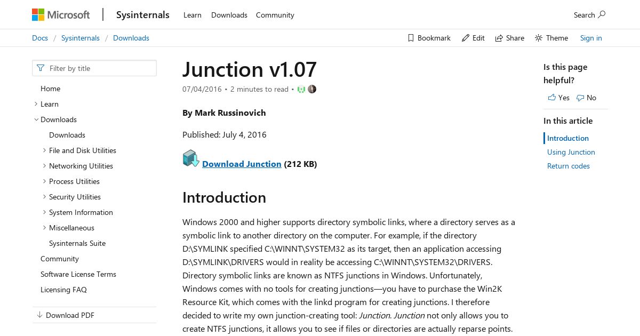Viewport: 640px width, 336px height.
Task: Open search via magnifier icon
Action: point(602,14)
